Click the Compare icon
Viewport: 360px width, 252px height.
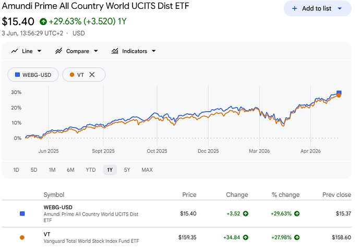(59, 51)
